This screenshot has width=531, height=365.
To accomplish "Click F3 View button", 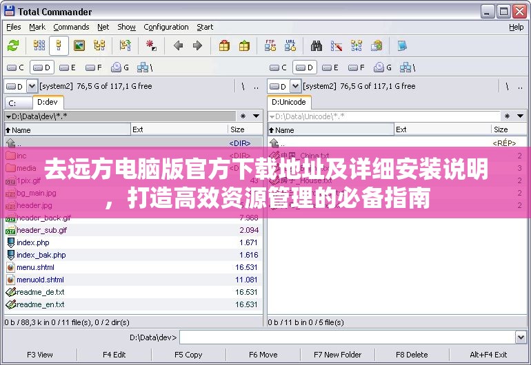I will pyautogui.click(x=40, y=355).
